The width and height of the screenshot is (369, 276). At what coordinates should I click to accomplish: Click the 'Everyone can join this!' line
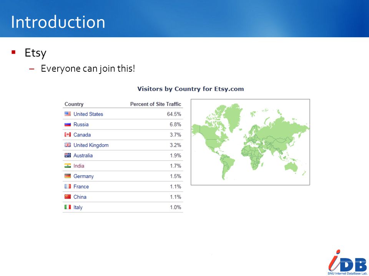tap(88, 69)
